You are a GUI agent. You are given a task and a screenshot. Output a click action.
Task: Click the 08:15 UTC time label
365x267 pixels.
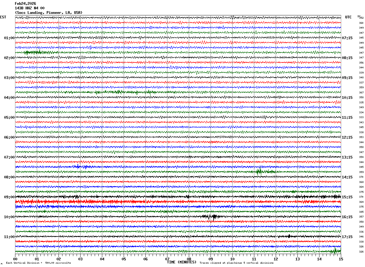(x=347, y=58)
